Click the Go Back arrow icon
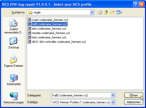Viewport: 146px width, 108px height. coord(100,12)
